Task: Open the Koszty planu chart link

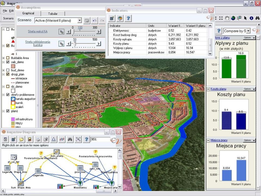Action: point(218,89)
